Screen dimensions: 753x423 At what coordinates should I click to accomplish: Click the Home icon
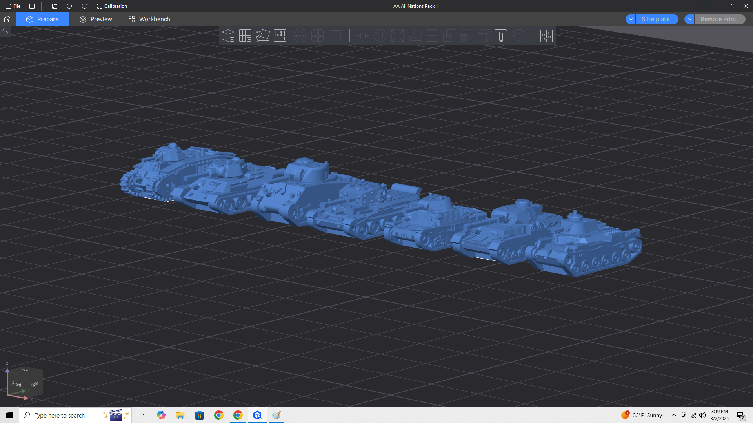point(7,19)
